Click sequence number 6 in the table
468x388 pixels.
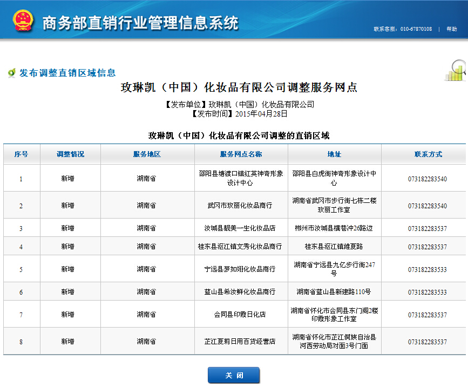point(21,292)
